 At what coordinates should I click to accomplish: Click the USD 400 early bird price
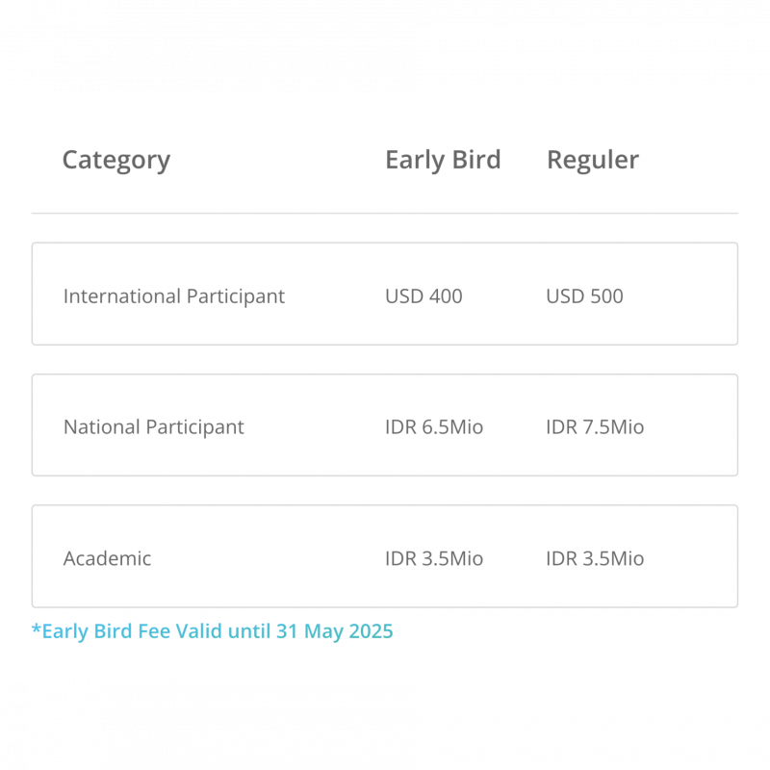pos(423,296)
